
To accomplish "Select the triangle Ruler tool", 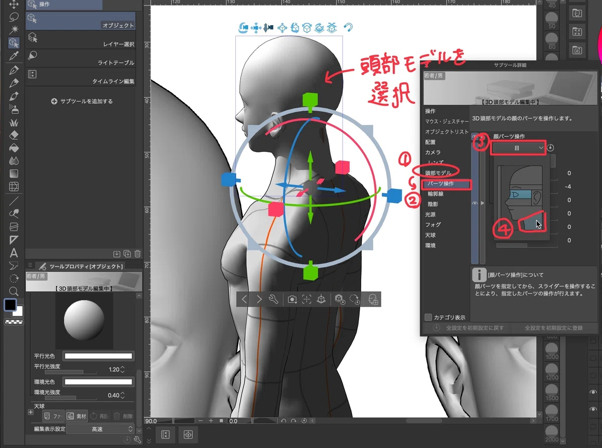I will pos(14,240).
